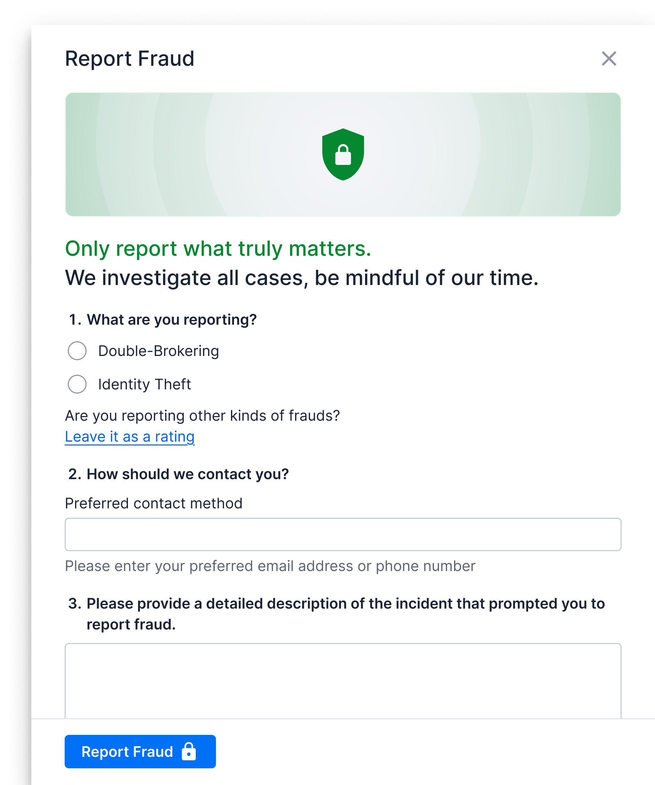Image resolution: width=655 pixels, height=785 pixels.
Task: Choose the "Identity Theft" option label
Action: (x=145, y=384)
